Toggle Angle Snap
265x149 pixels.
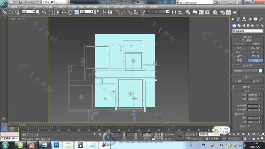tap(124, 12)
